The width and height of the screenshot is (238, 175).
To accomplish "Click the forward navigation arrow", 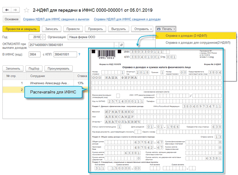I will pyautogui.click(x=15, y=10).
